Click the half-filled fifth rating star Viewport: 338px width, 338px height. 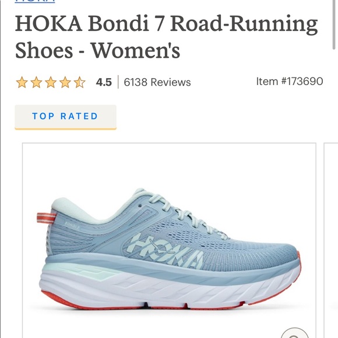pos(79,82)
